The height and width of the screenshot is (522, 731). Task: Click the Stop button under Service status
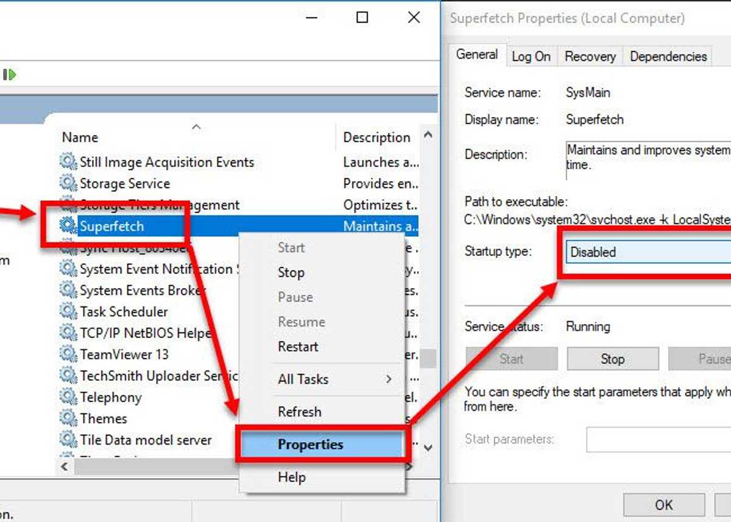tap(613, 359)
